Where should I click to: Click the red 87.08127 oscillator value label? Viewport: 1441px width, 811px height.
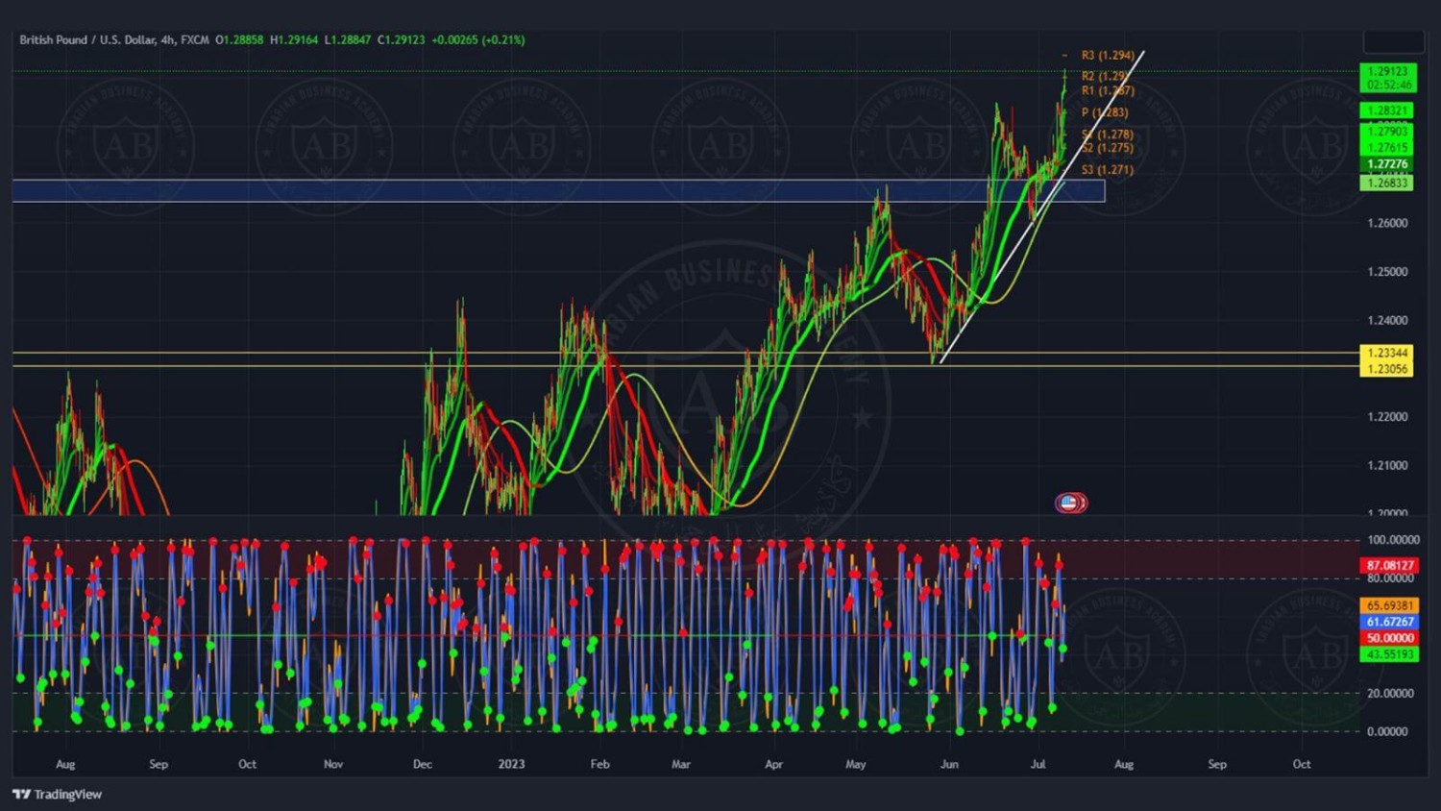click(x=1389, y=566)
